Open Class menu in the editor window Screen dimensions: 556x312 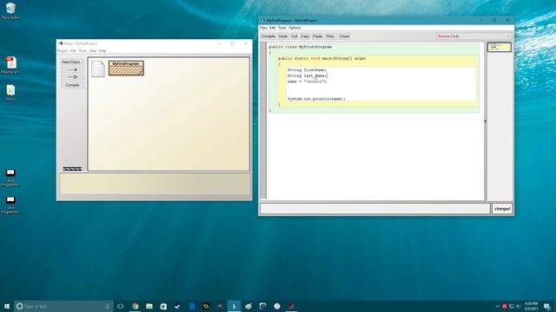click(x=263, y=28)
